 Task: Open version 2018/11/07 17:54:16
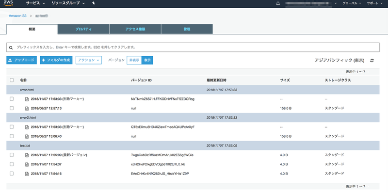point(46,174)
